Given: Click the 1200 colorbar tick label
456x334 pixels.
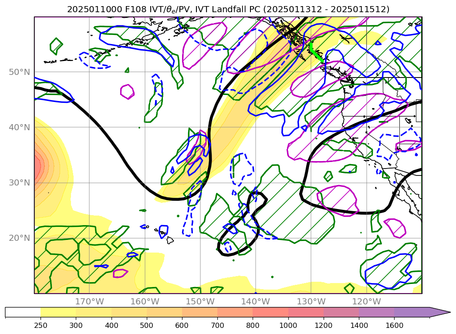Looking at the screenshot, I should coord(324,325).
